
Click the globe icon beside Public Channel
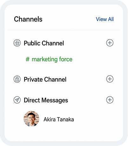(17, 43)
